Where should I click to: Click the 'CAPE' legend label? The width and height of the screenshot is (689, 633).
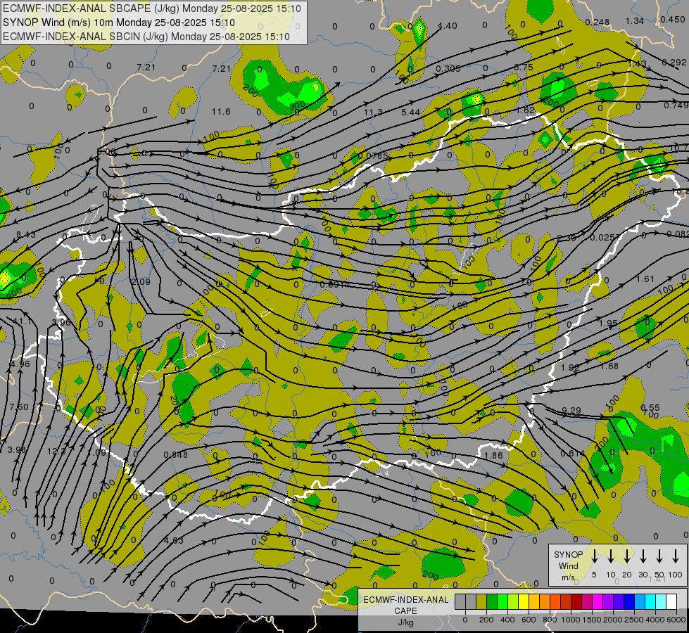405,611
